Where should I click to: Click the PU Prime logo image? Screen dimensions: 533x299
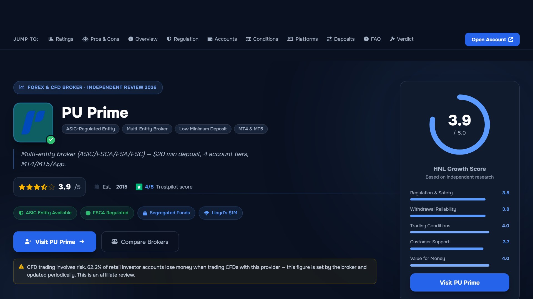33,122
